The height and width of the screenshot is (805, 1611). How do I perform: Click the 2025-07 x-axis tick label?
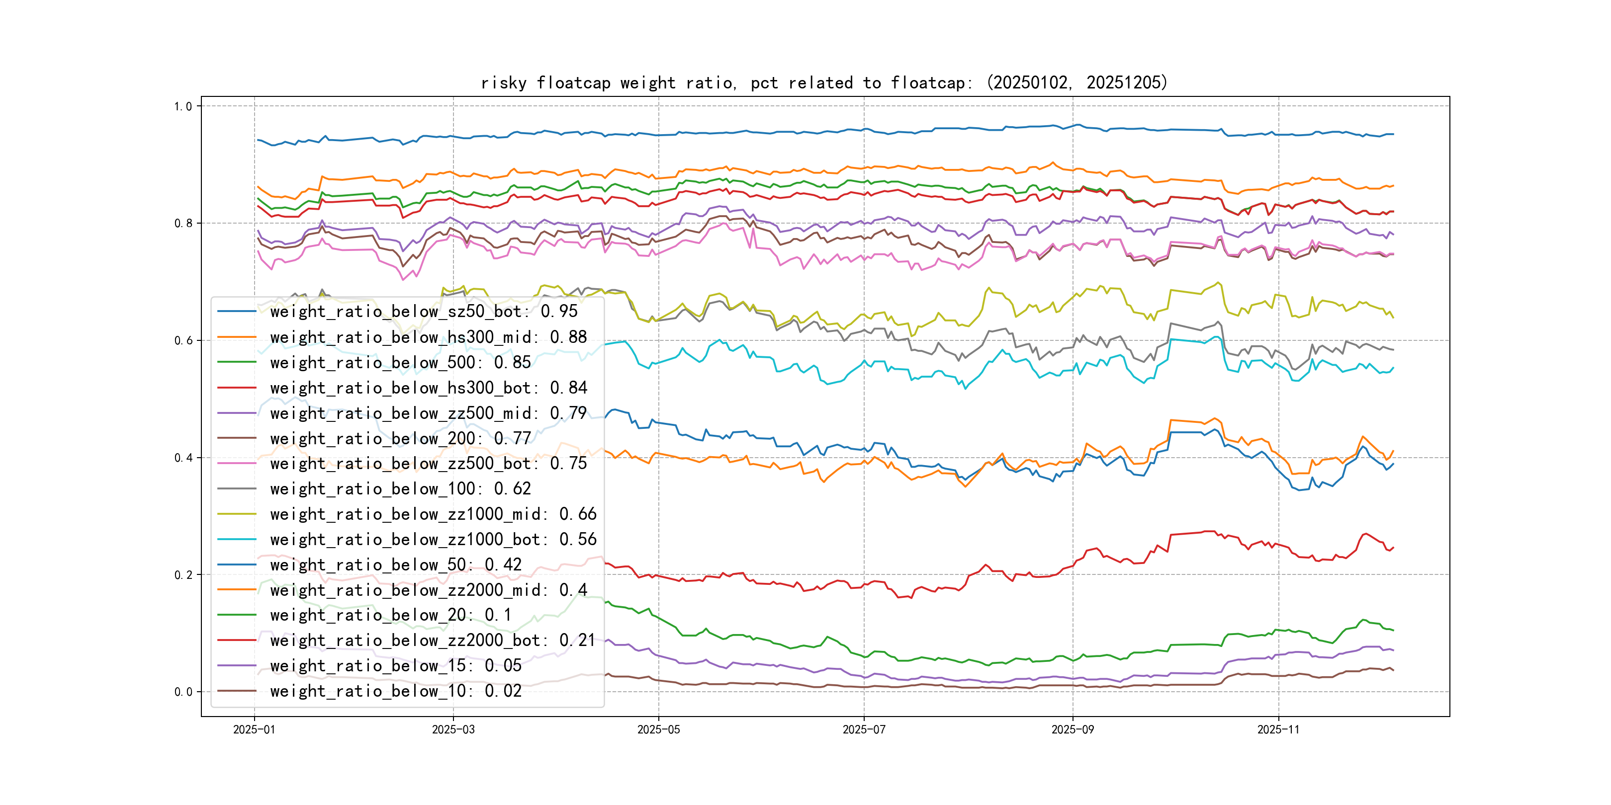click(864, 729)
